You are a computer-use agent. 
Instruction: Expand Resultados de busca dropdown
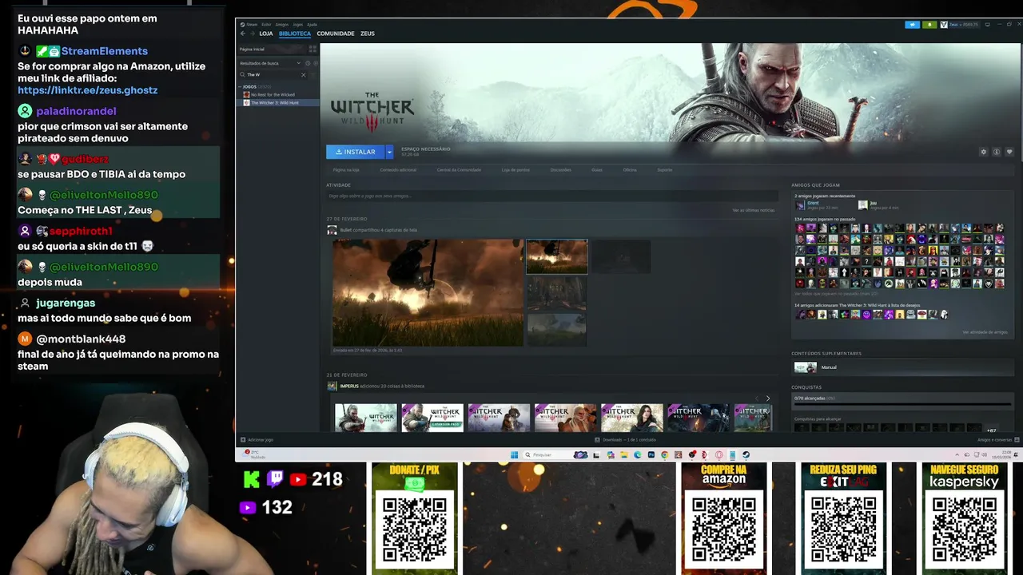click(x=298, y=63)
